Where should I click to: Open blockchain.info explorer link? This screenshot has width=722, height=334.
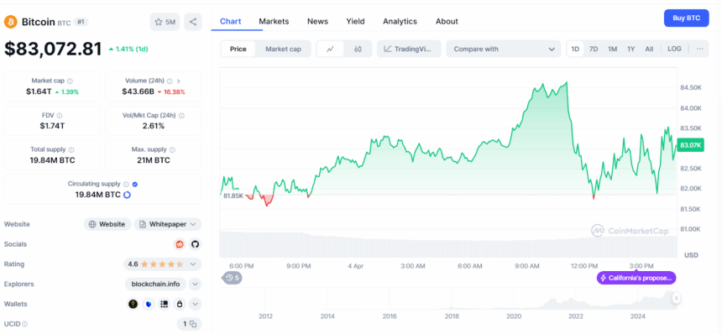(x=155, y=284)
